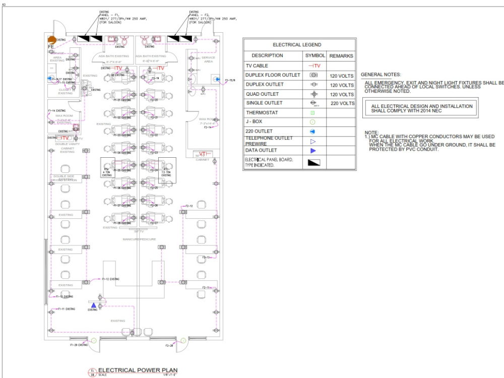Image resolution: width=504 pixels, height=378 pixels.
Task: Click the 'F2-11' circuit label
Action: click(206, 288)
